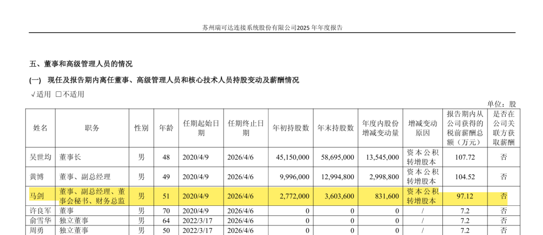Click the 年龄 column header
Screen dimensions: 543x235
click(x=166, y=128)
